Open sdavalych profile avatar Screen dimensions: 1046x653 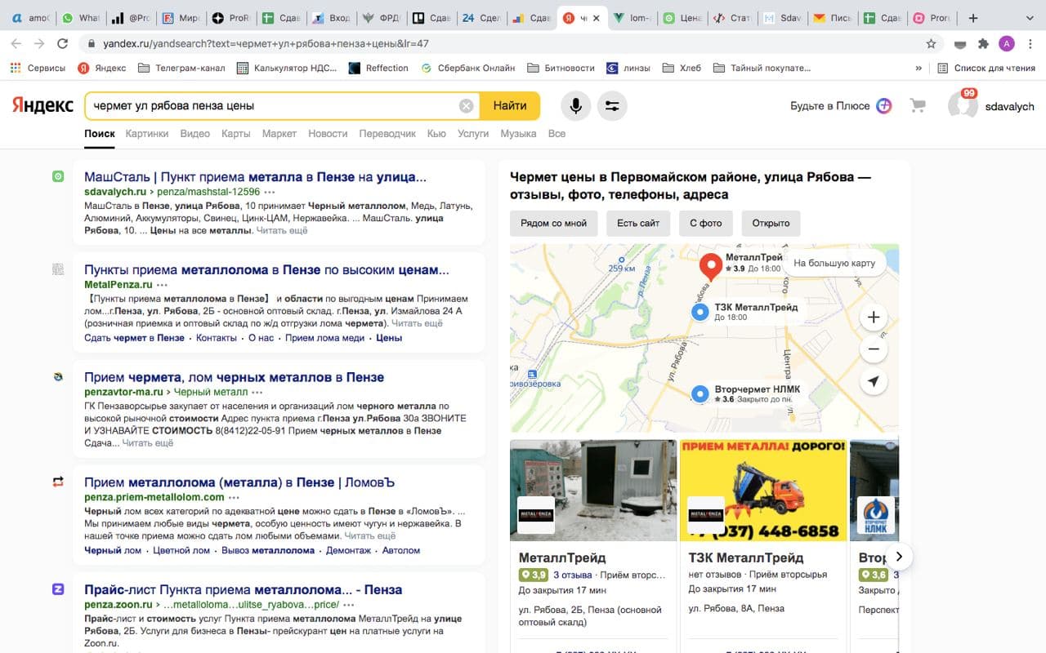pos(963,106)
